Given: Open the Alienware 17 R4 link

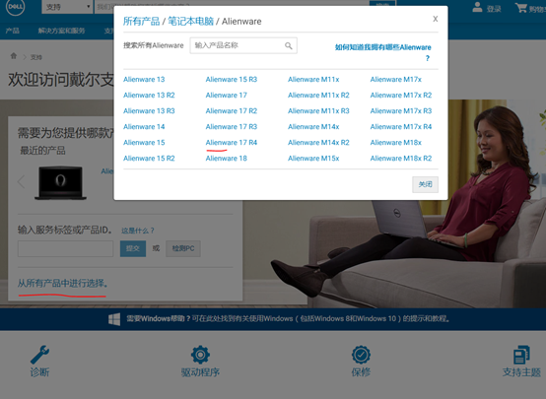Looking at the screenshot, I should point(232,143).
